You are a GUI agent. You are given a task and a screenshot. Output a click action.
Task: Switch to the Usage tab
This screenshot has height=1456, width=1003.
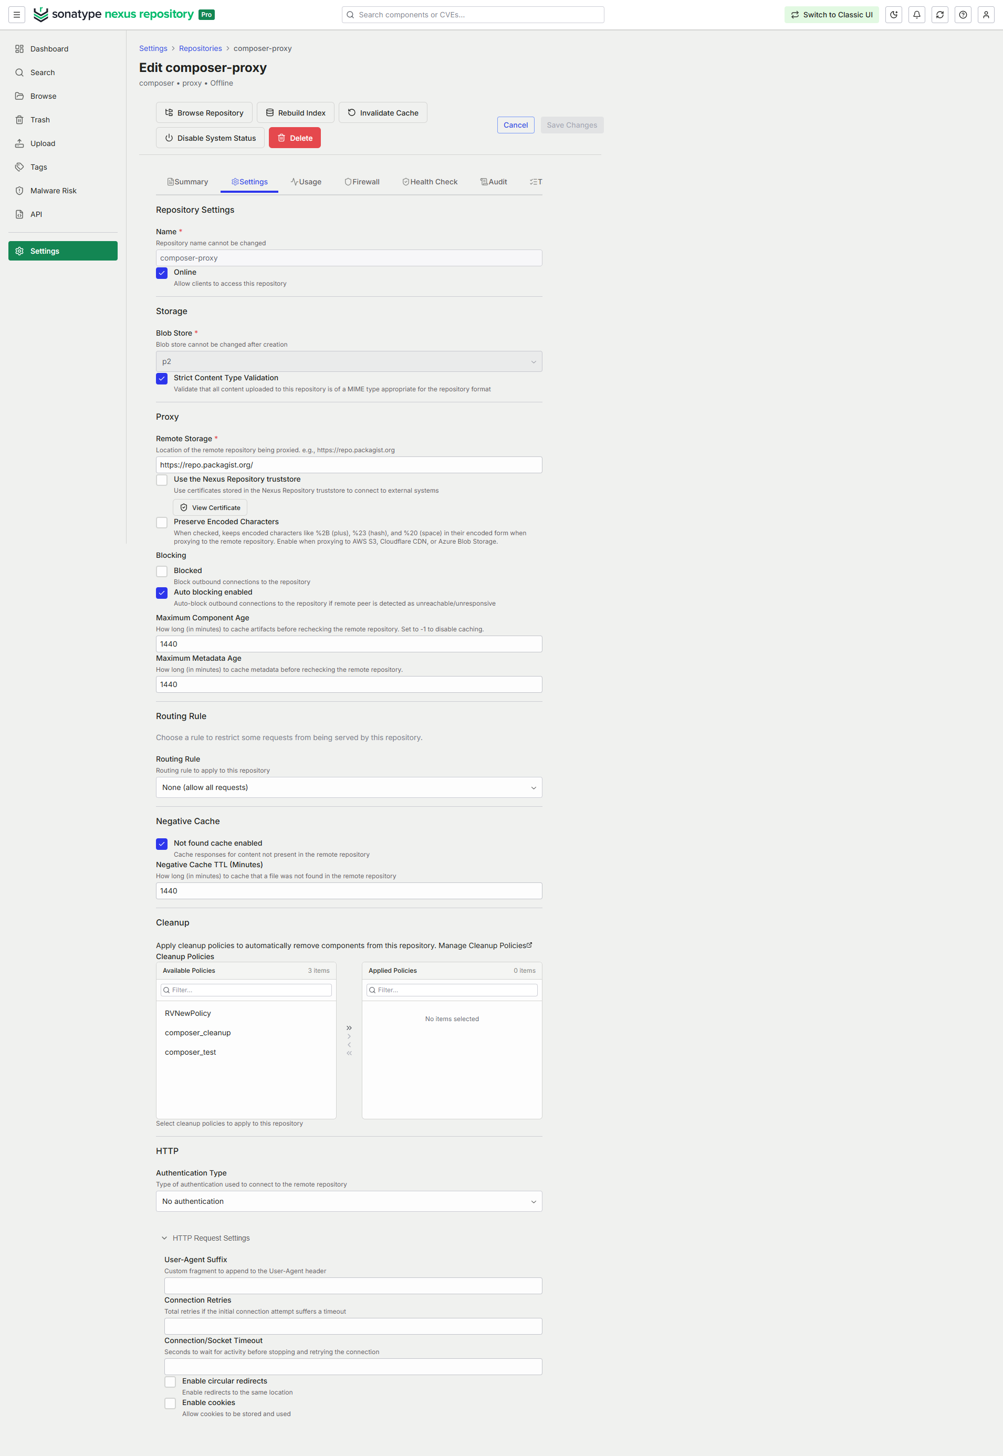tap(306, 182)
